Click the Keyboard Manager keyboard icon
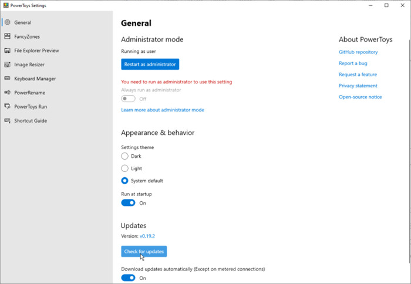This screenshot has height=284, width=411. click(x=7, y=79)
